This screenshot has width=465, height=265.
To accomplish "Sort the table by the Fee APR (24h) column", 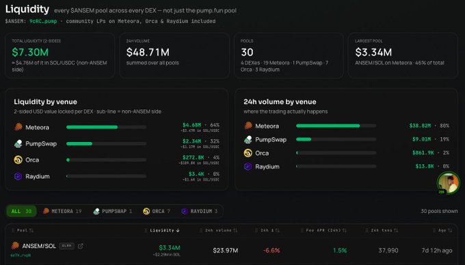I will click(x=324, y=230).
